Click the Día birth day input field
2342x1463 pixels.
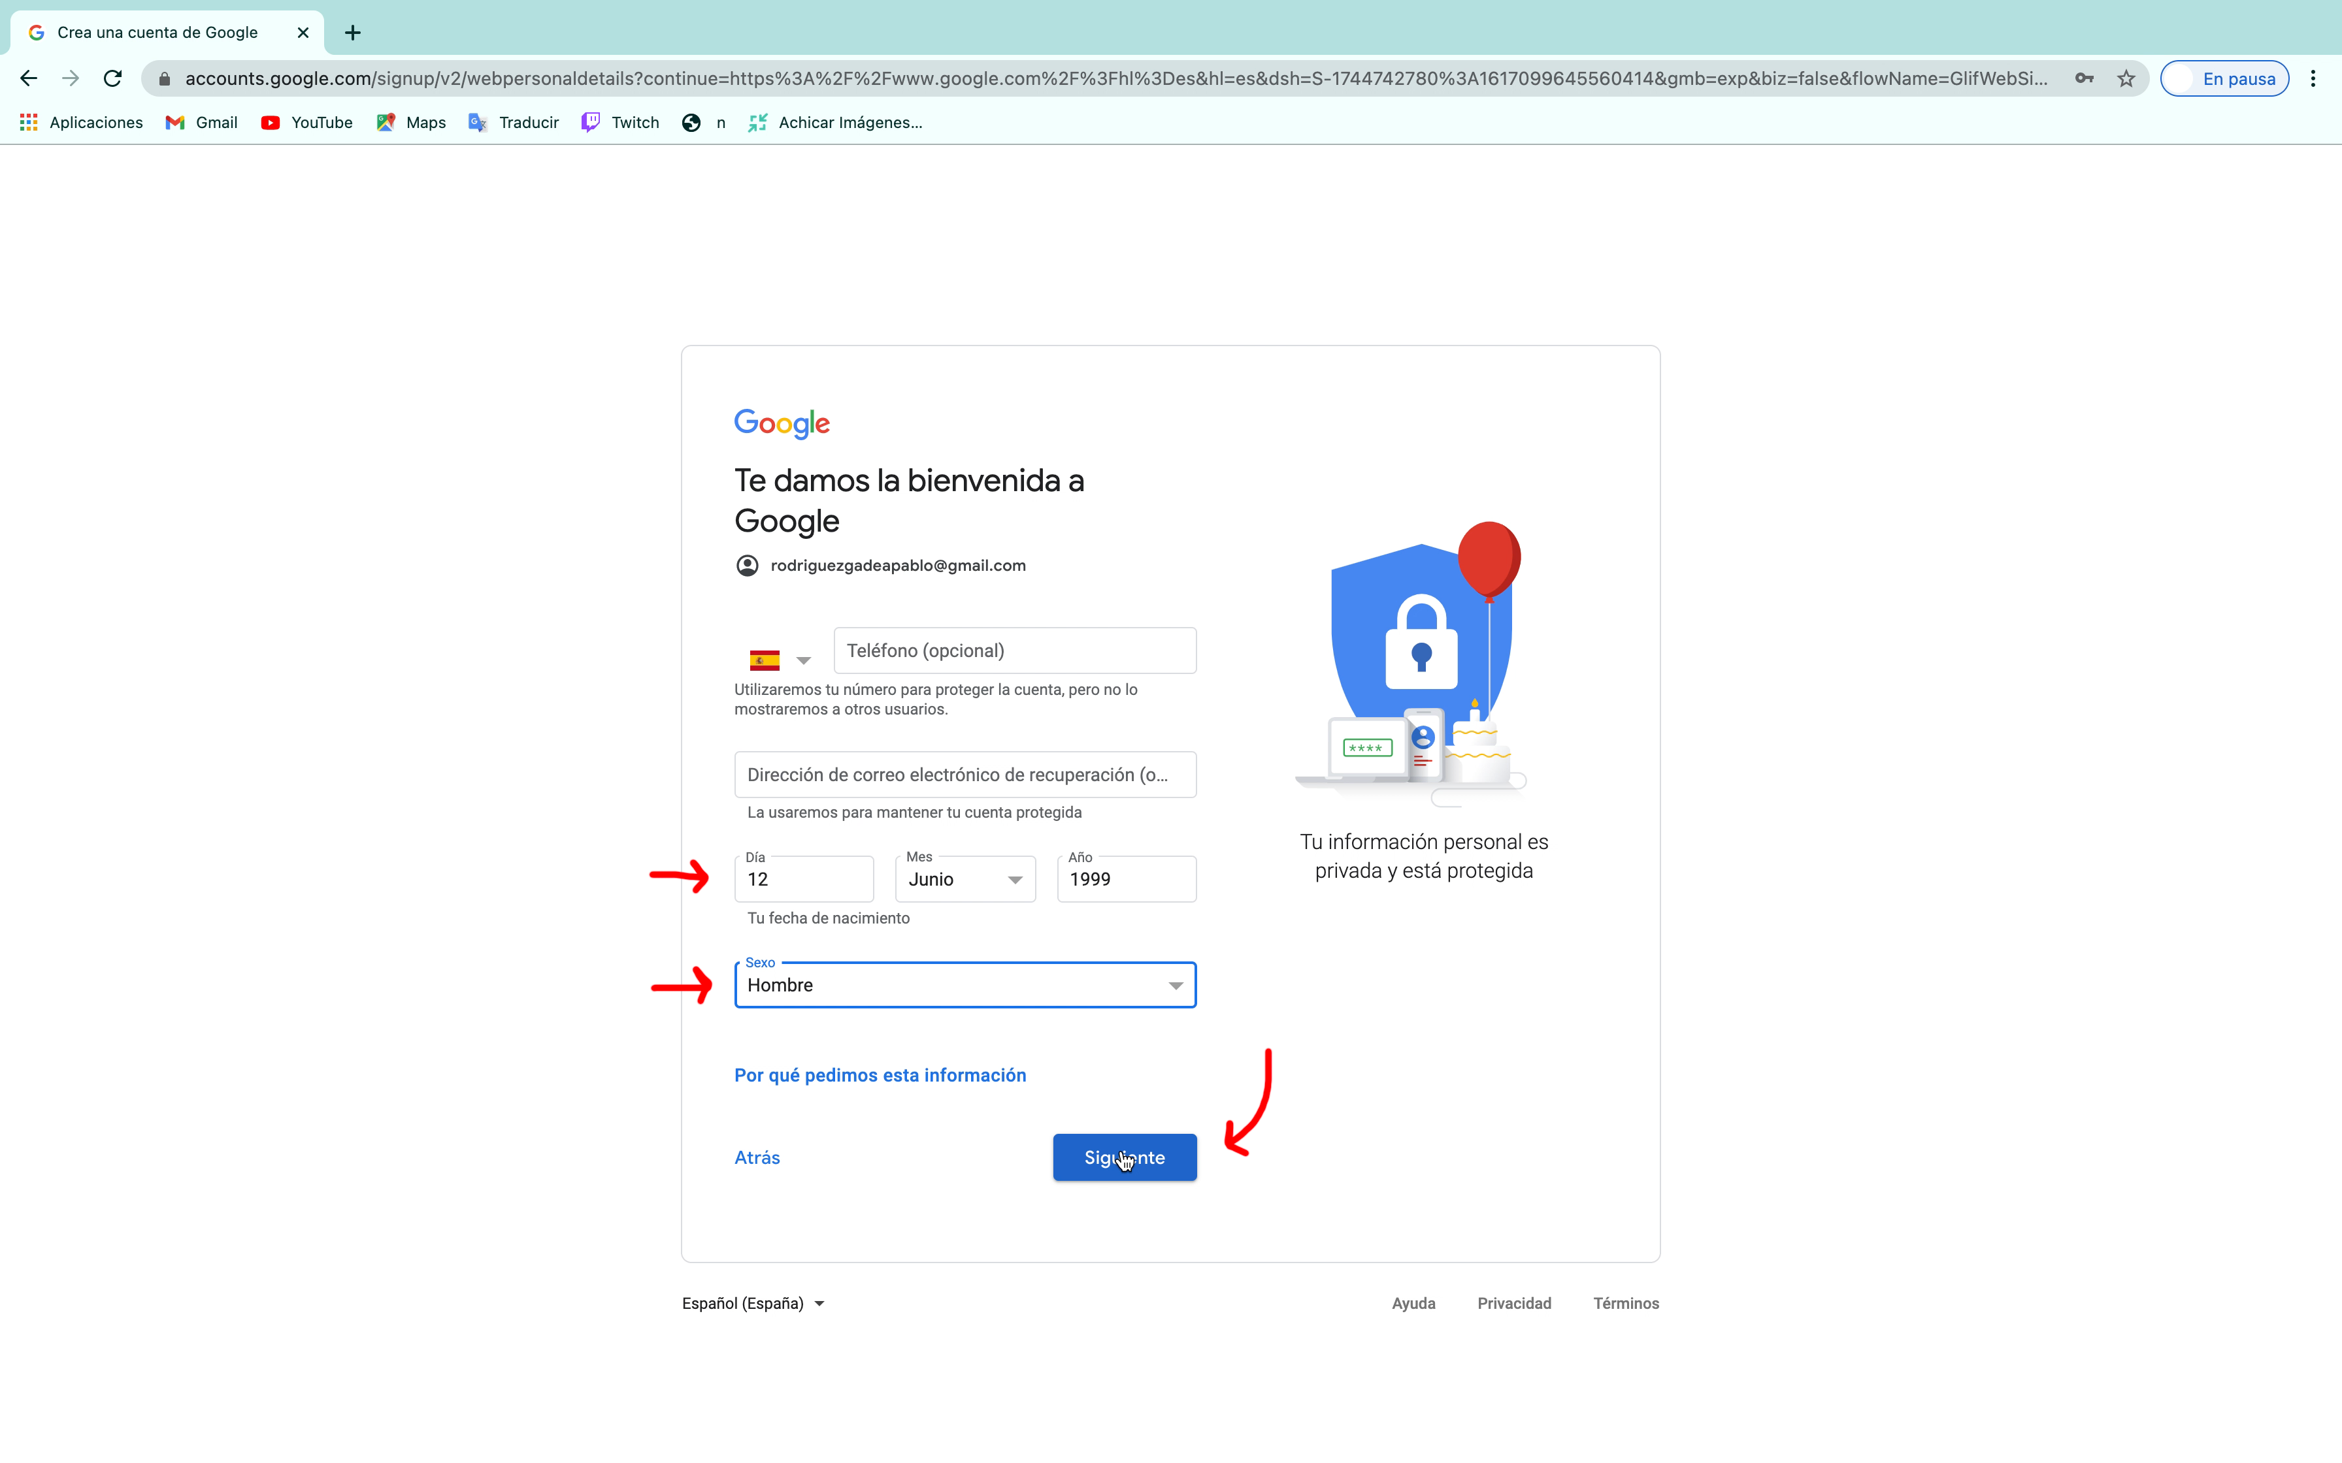pyautogui.click(x=804, y=878)
